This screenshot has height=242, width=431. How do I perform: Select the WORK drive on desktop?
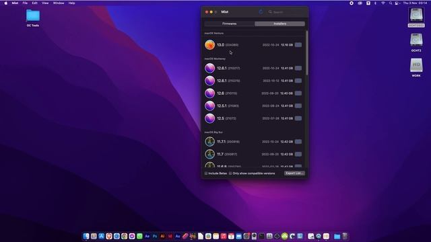pos(416,67)
